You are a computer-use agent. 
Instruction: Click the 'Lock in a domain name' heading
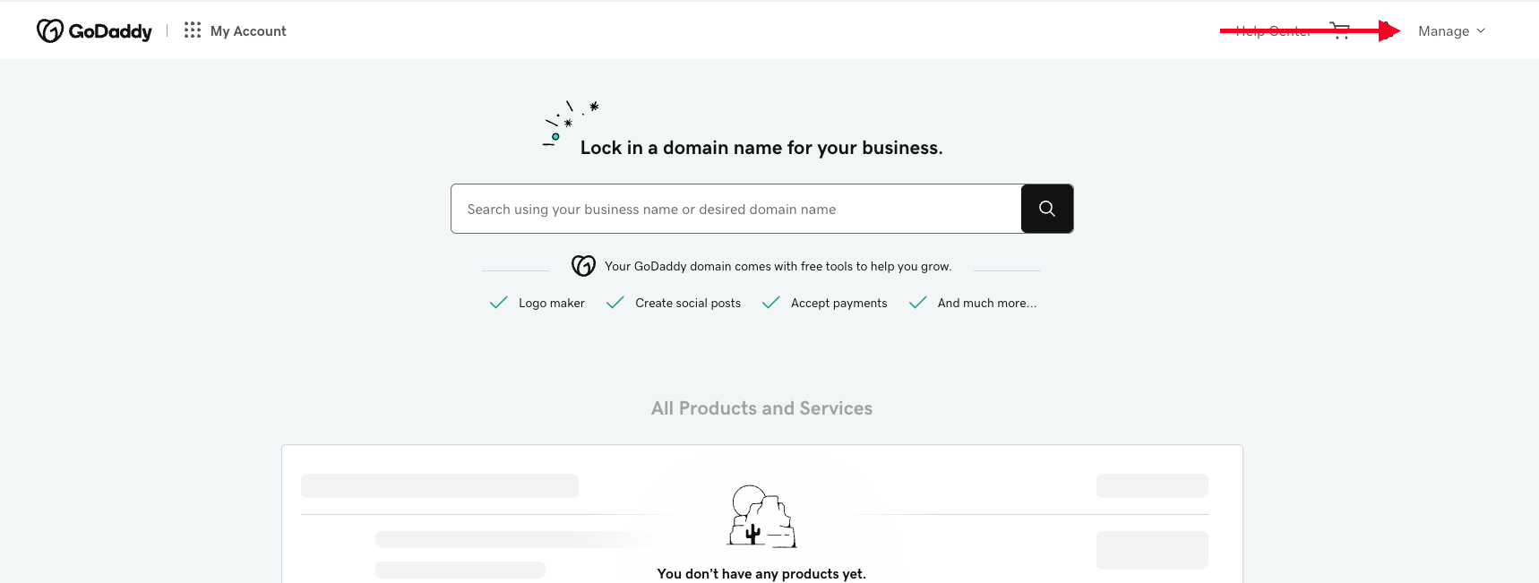761,148
